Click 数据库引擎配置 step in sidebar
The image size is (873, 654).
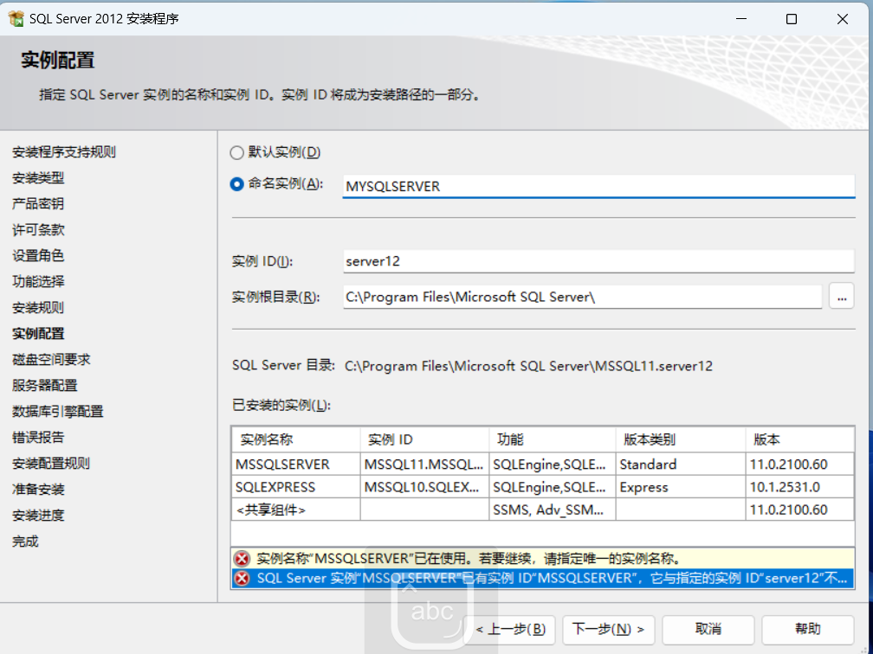tap(58, 412)
